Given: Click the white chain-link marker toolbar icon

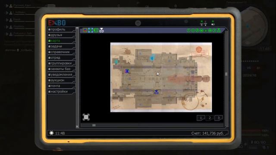Looking at the screenshot, I should [102, 30].
